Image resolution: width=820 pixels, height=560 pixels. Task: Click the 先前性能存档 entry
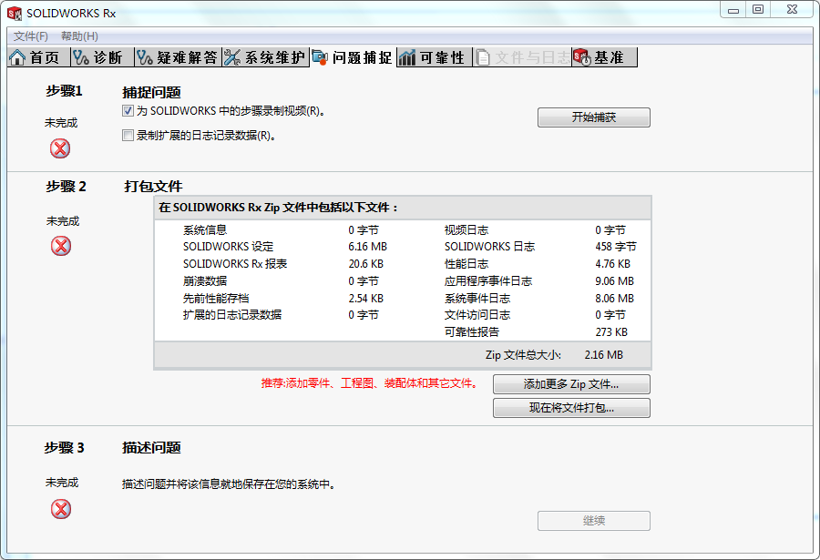coord(216,299)
